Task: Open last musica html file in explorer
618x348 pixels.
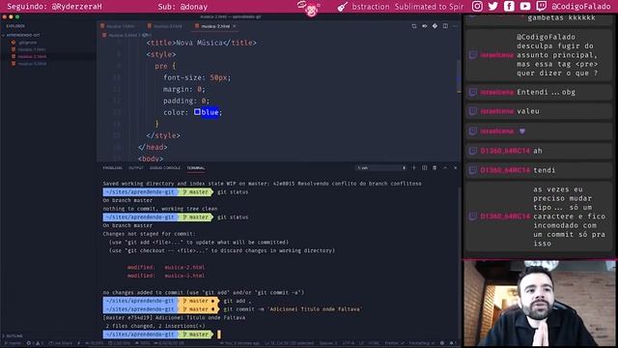Action: (32, 64)
